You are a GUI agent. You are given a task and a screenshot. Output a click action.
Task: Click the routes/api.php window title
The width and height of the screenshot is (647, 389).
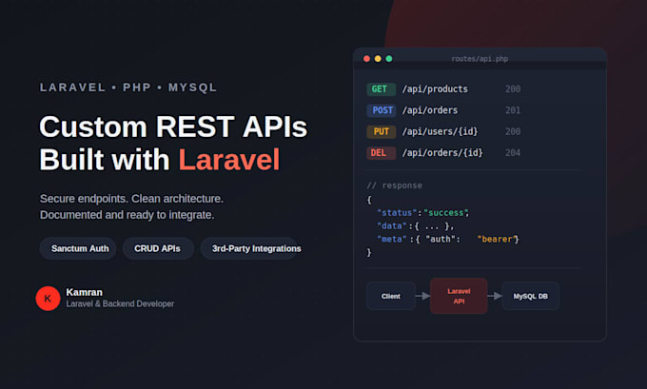[x=480, y=59]
